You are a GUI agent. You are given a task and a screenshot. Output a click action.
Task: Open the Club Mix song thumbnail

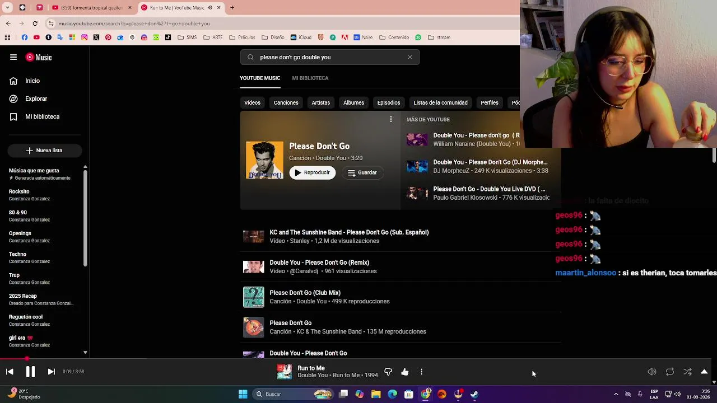tap(253, 297)
